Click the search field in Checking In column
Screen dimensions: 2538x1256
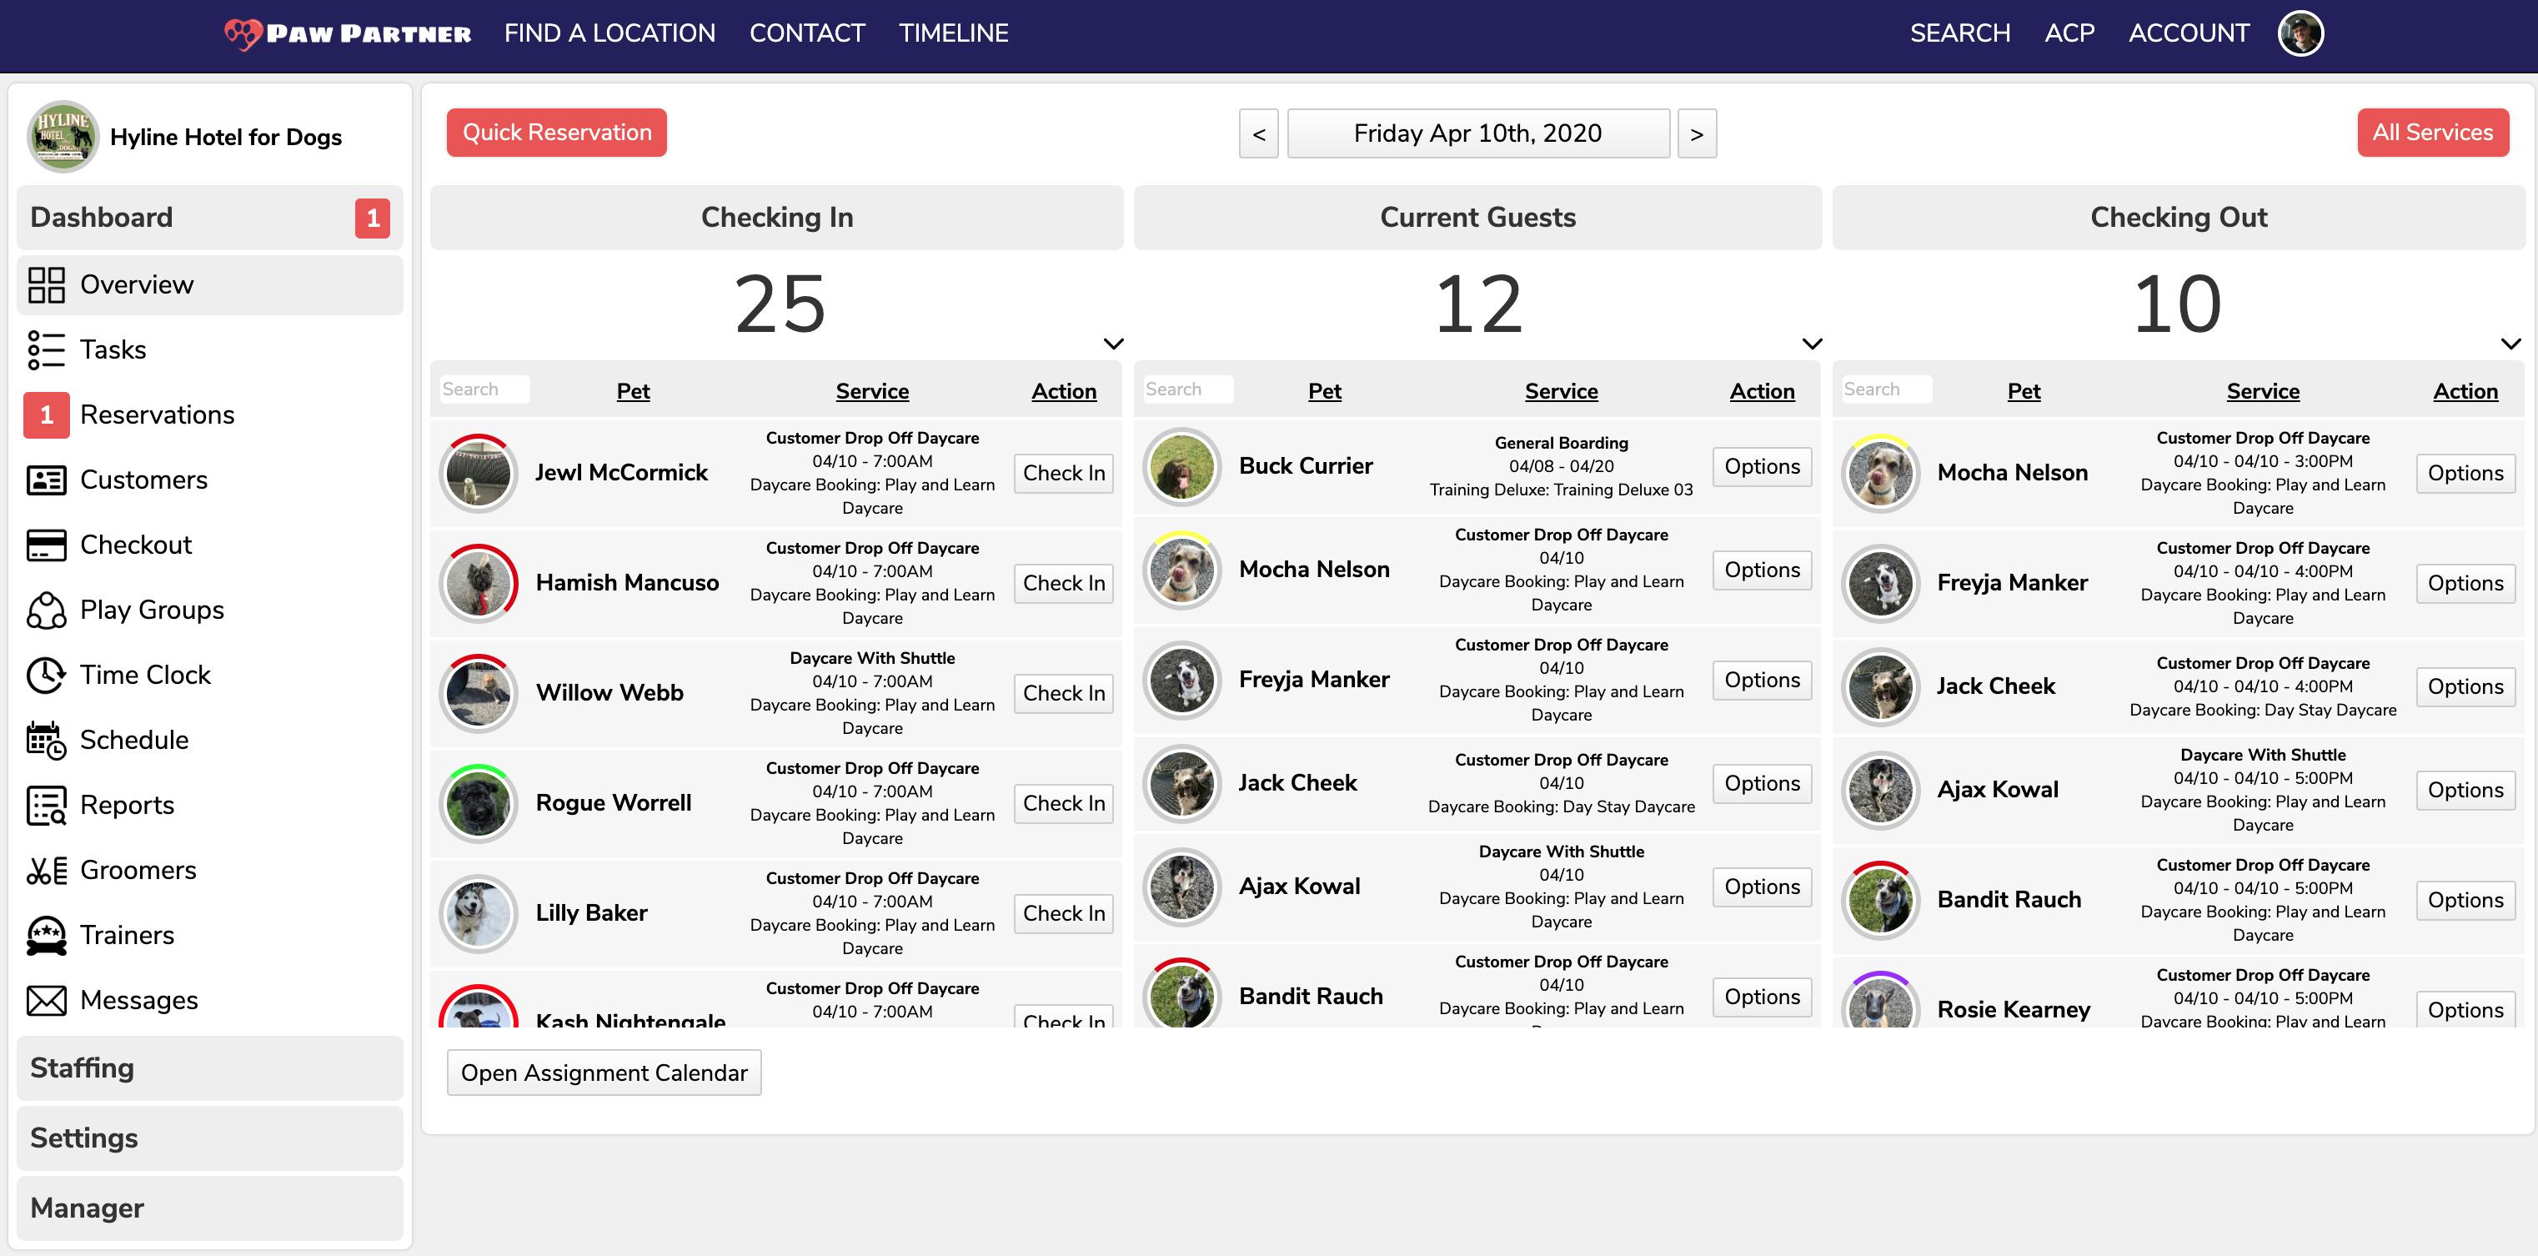click(484, 389)
